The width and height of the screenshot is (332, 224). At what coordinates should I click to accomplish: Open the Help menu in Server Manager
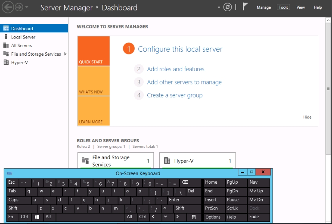click(317, 7)
